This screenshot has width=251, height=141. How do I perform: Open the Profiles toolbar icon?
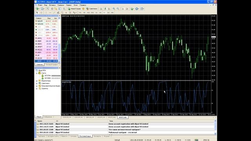coord(42,9)
